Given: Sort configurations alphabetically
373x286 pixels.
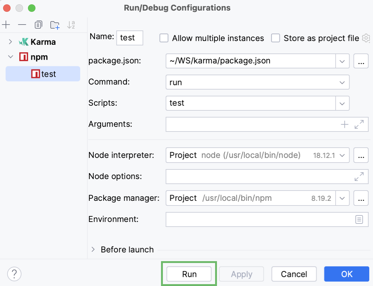Looking at the screenshot, I should click(x=71, y=25).
